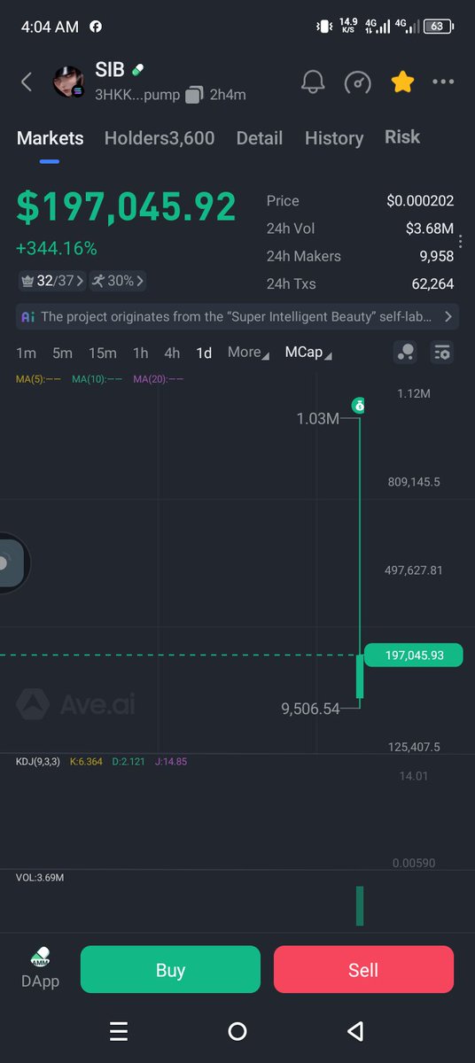Tap the vibrate mode status icon
Screen dimensions: 475x1063
coord(323,27)
